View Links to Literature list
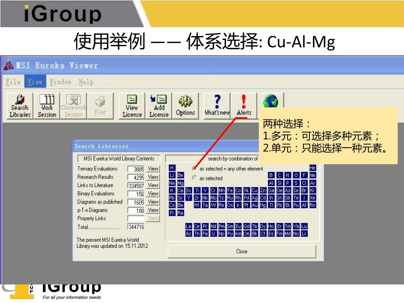This screenshot has width=404, height=303. point(153,185)
